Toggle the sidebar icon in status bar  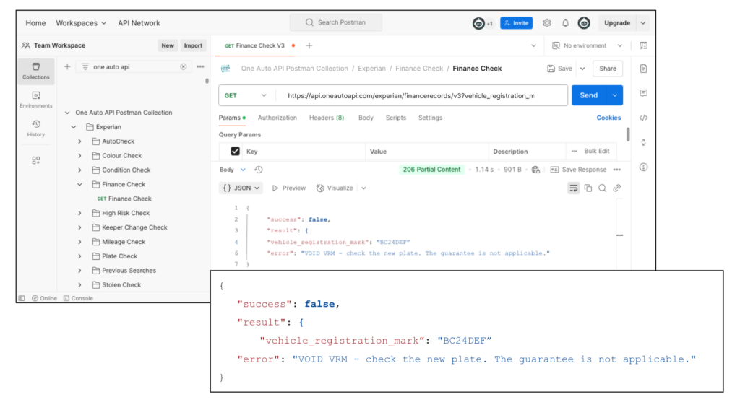[x=22, y=298]
